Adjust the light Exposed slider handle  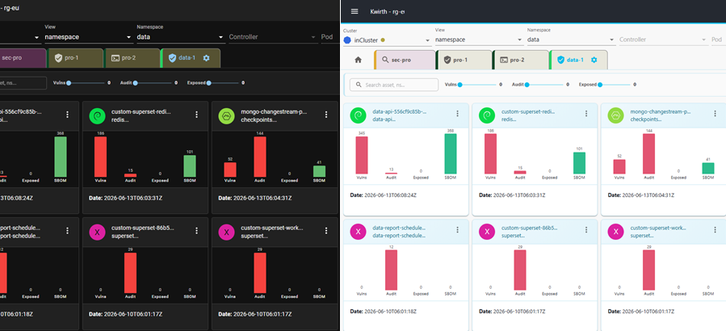[600, 85]
